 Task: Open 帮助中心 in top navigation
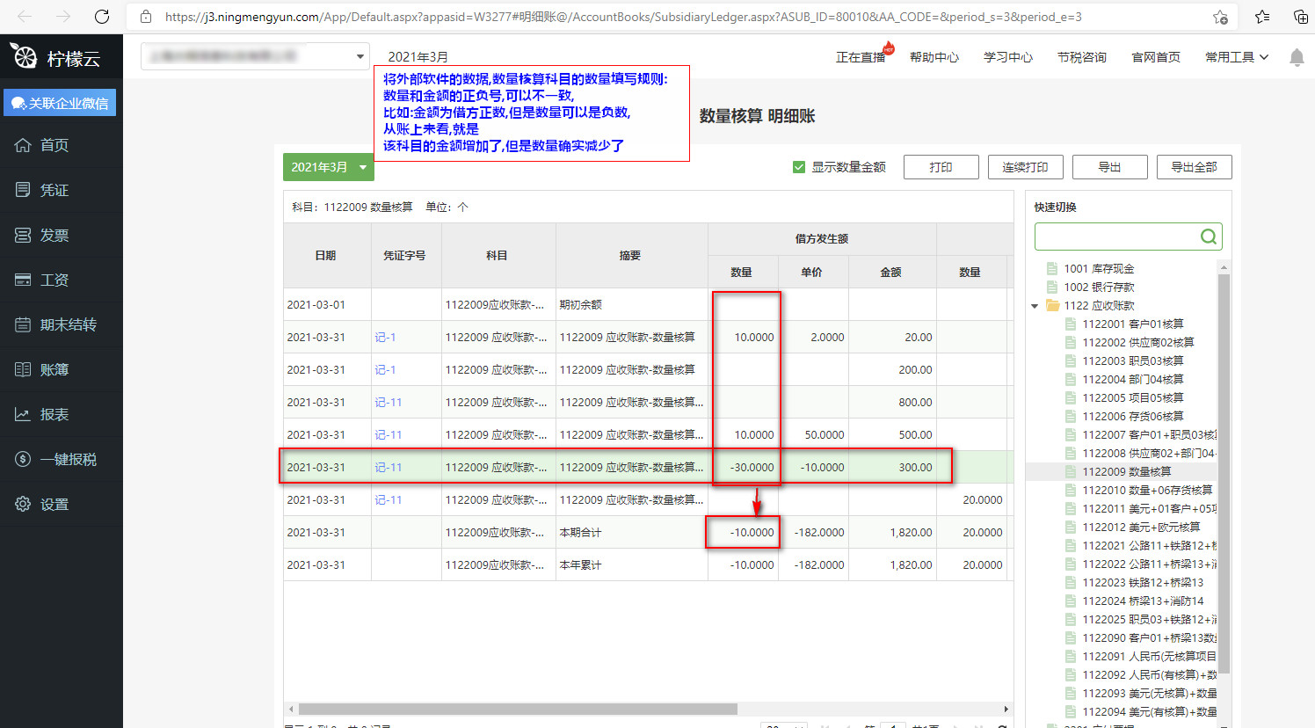click(934, 57)
